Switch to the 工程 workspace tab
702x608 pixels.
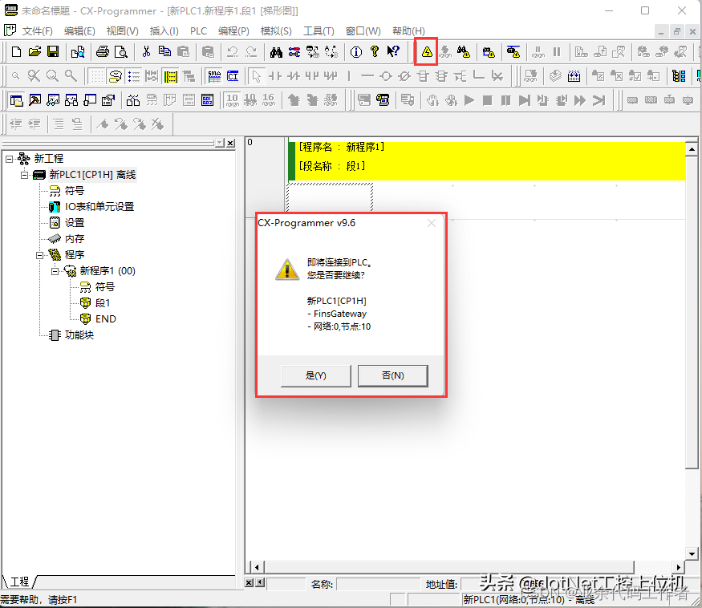coord(19,582)
